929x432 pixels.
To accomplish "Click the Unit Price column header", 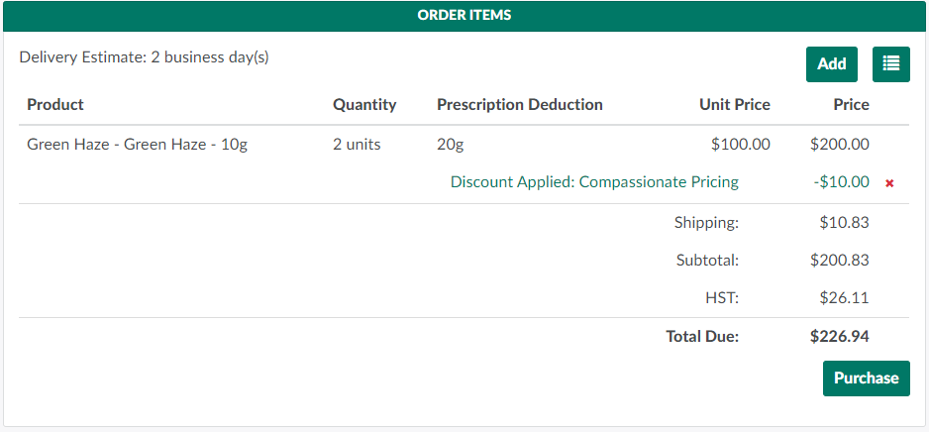I will coord(734,105).
